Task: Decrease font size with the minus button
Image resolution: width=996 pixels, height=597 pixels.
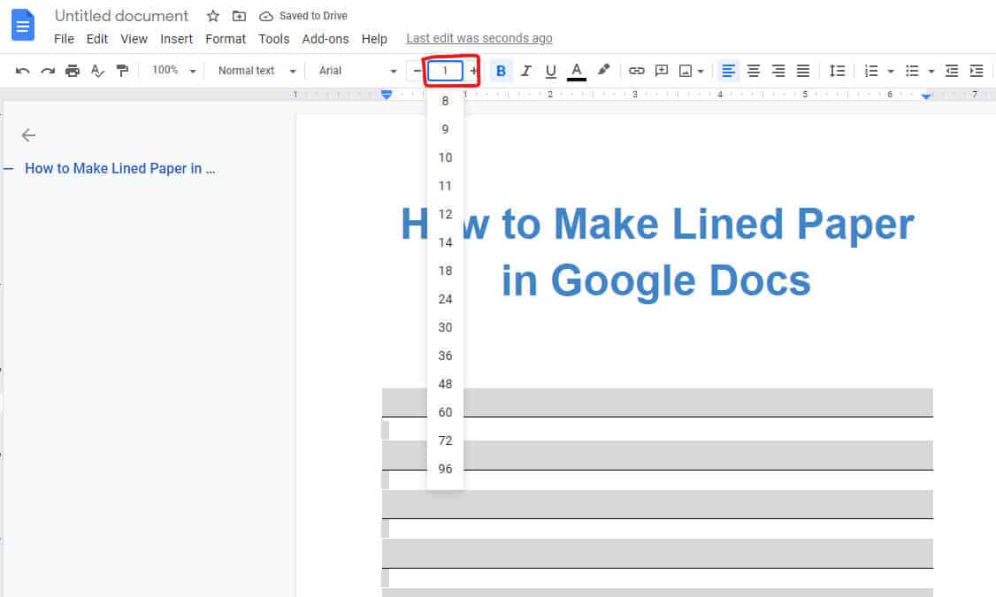Action: click(416, 71)
